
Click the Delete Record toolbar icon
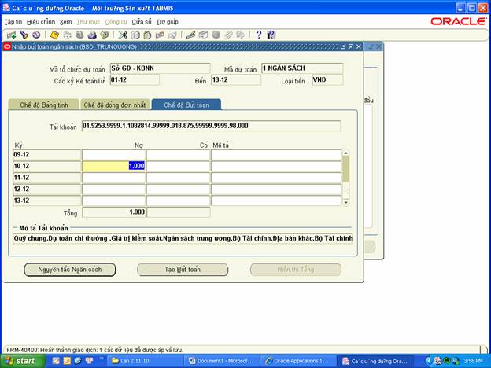[x=172, y=35]
